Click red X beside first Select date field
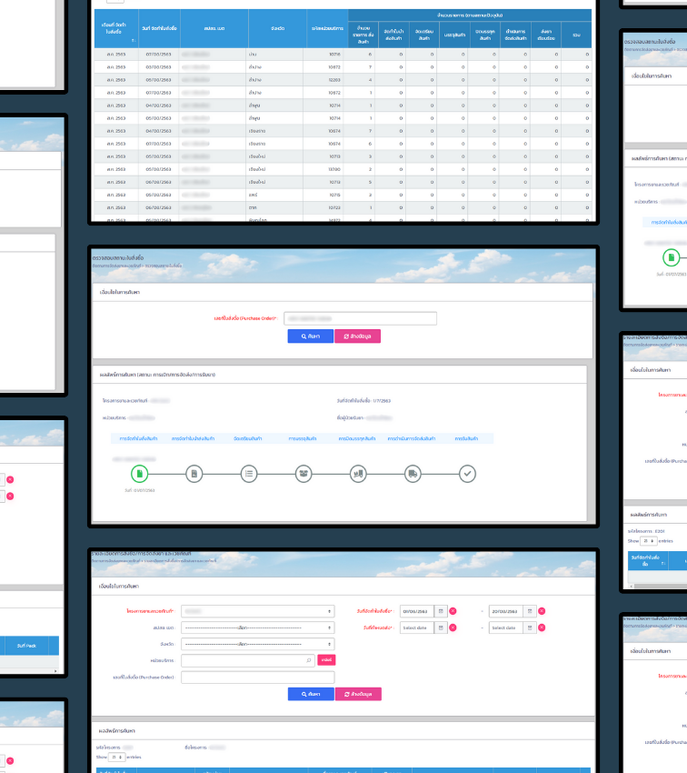This screenshot has height=773, width=687. coord(453,627)
